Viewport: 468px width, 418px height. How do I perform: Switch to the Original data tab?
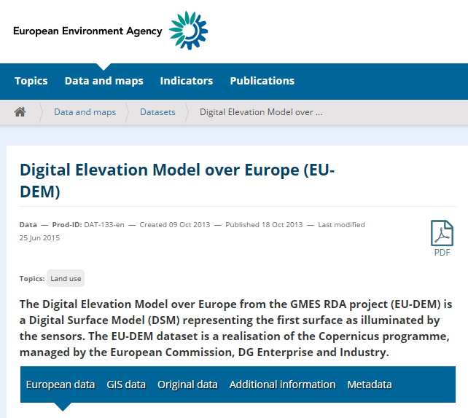pos(188,385)
